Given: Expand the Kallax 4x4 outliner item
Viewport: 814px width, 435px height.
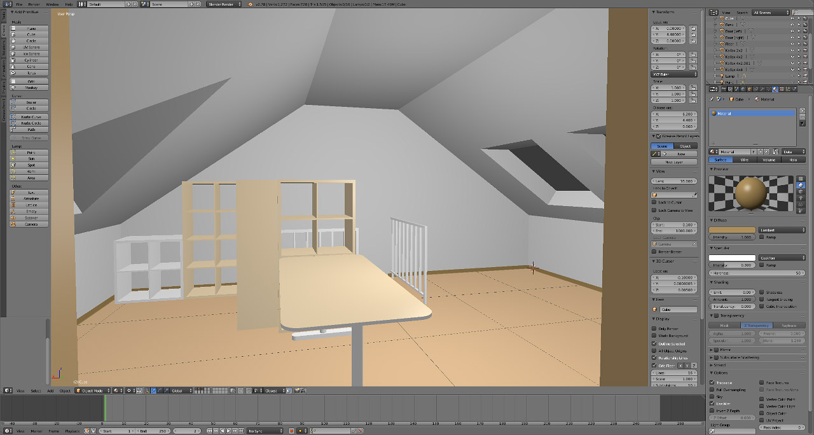Looking at the screenshot, I should [x=715, y=70].
